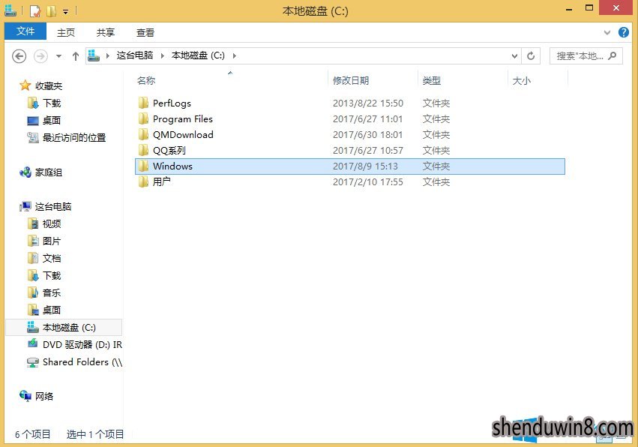Open 下载 under 这台电脑
This screenshot has height=447, width=638.
[52, 275]
